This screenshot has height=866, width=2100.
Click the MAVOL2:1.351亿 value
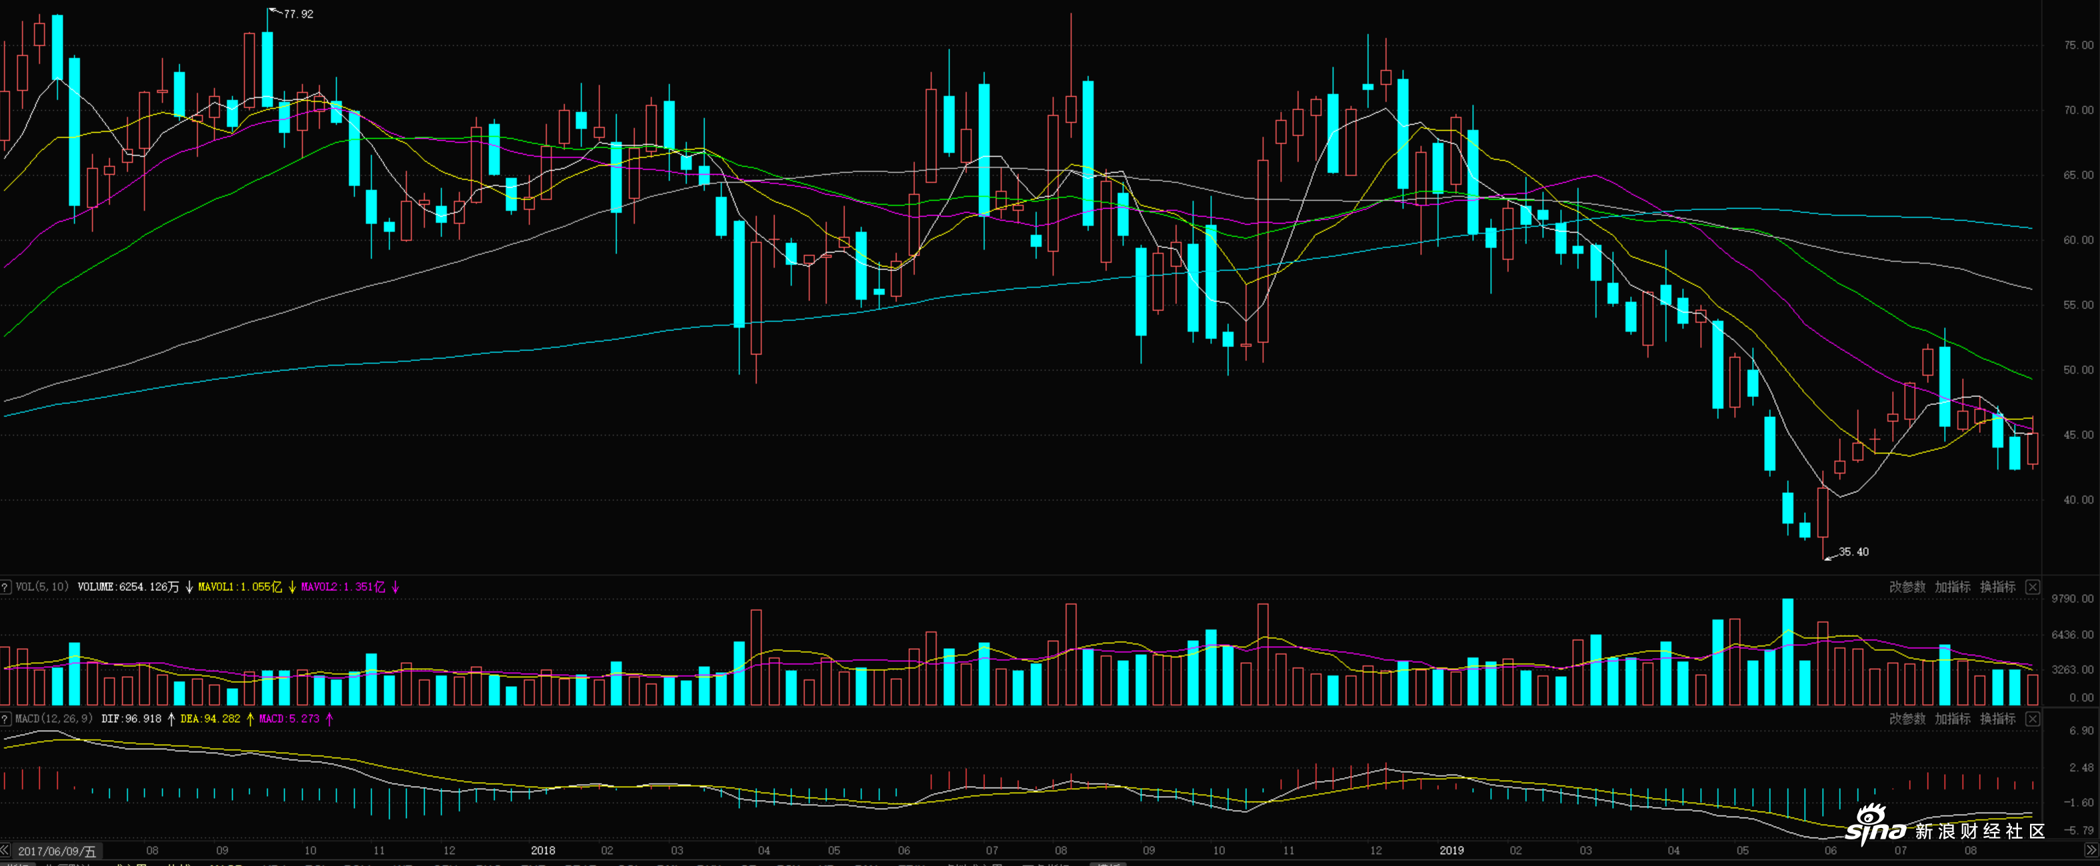[343, 587]
